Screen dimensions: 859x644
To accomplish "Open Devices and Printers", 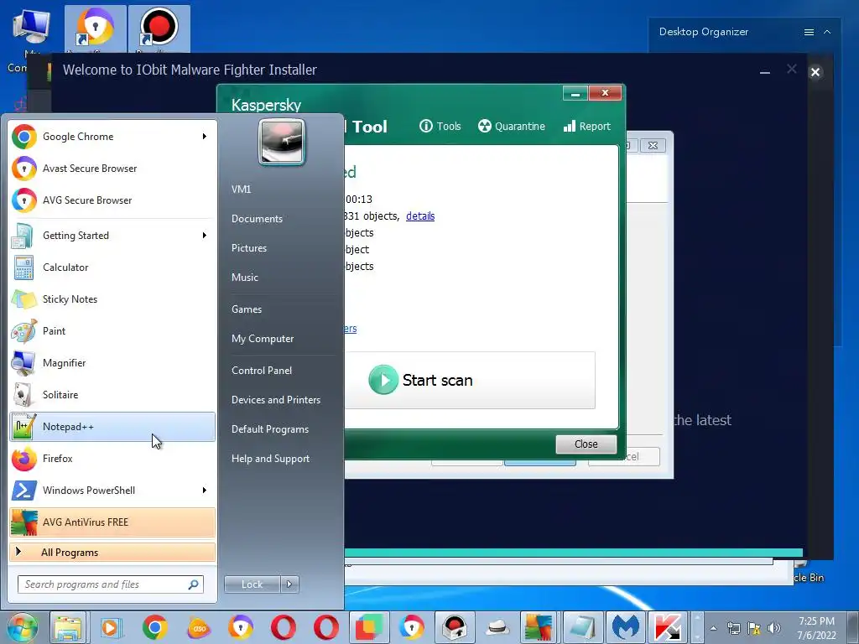I will [x=275, y=400].
